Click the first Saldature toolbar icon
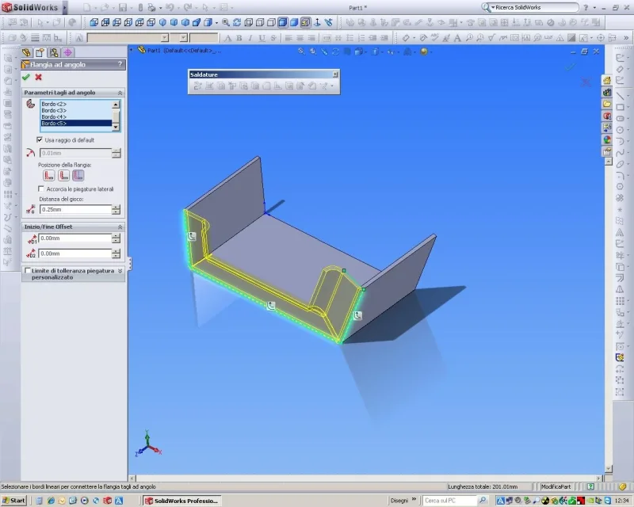Image resolution: width=634 pixels, height=507 pixels. [x=197, y=86]
